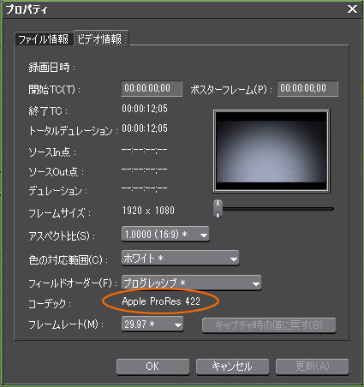Click the 更新(A) button
The image size is (364, 387).
tap(312, 366)
